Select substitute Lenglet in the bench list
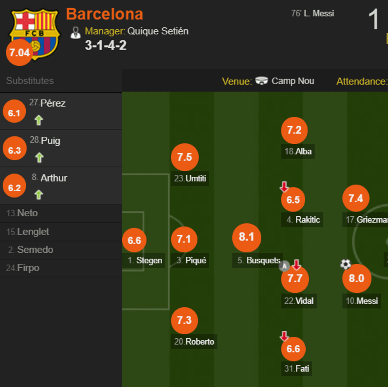The height and width of the screenshot is (387, 388). coord(28,232)
